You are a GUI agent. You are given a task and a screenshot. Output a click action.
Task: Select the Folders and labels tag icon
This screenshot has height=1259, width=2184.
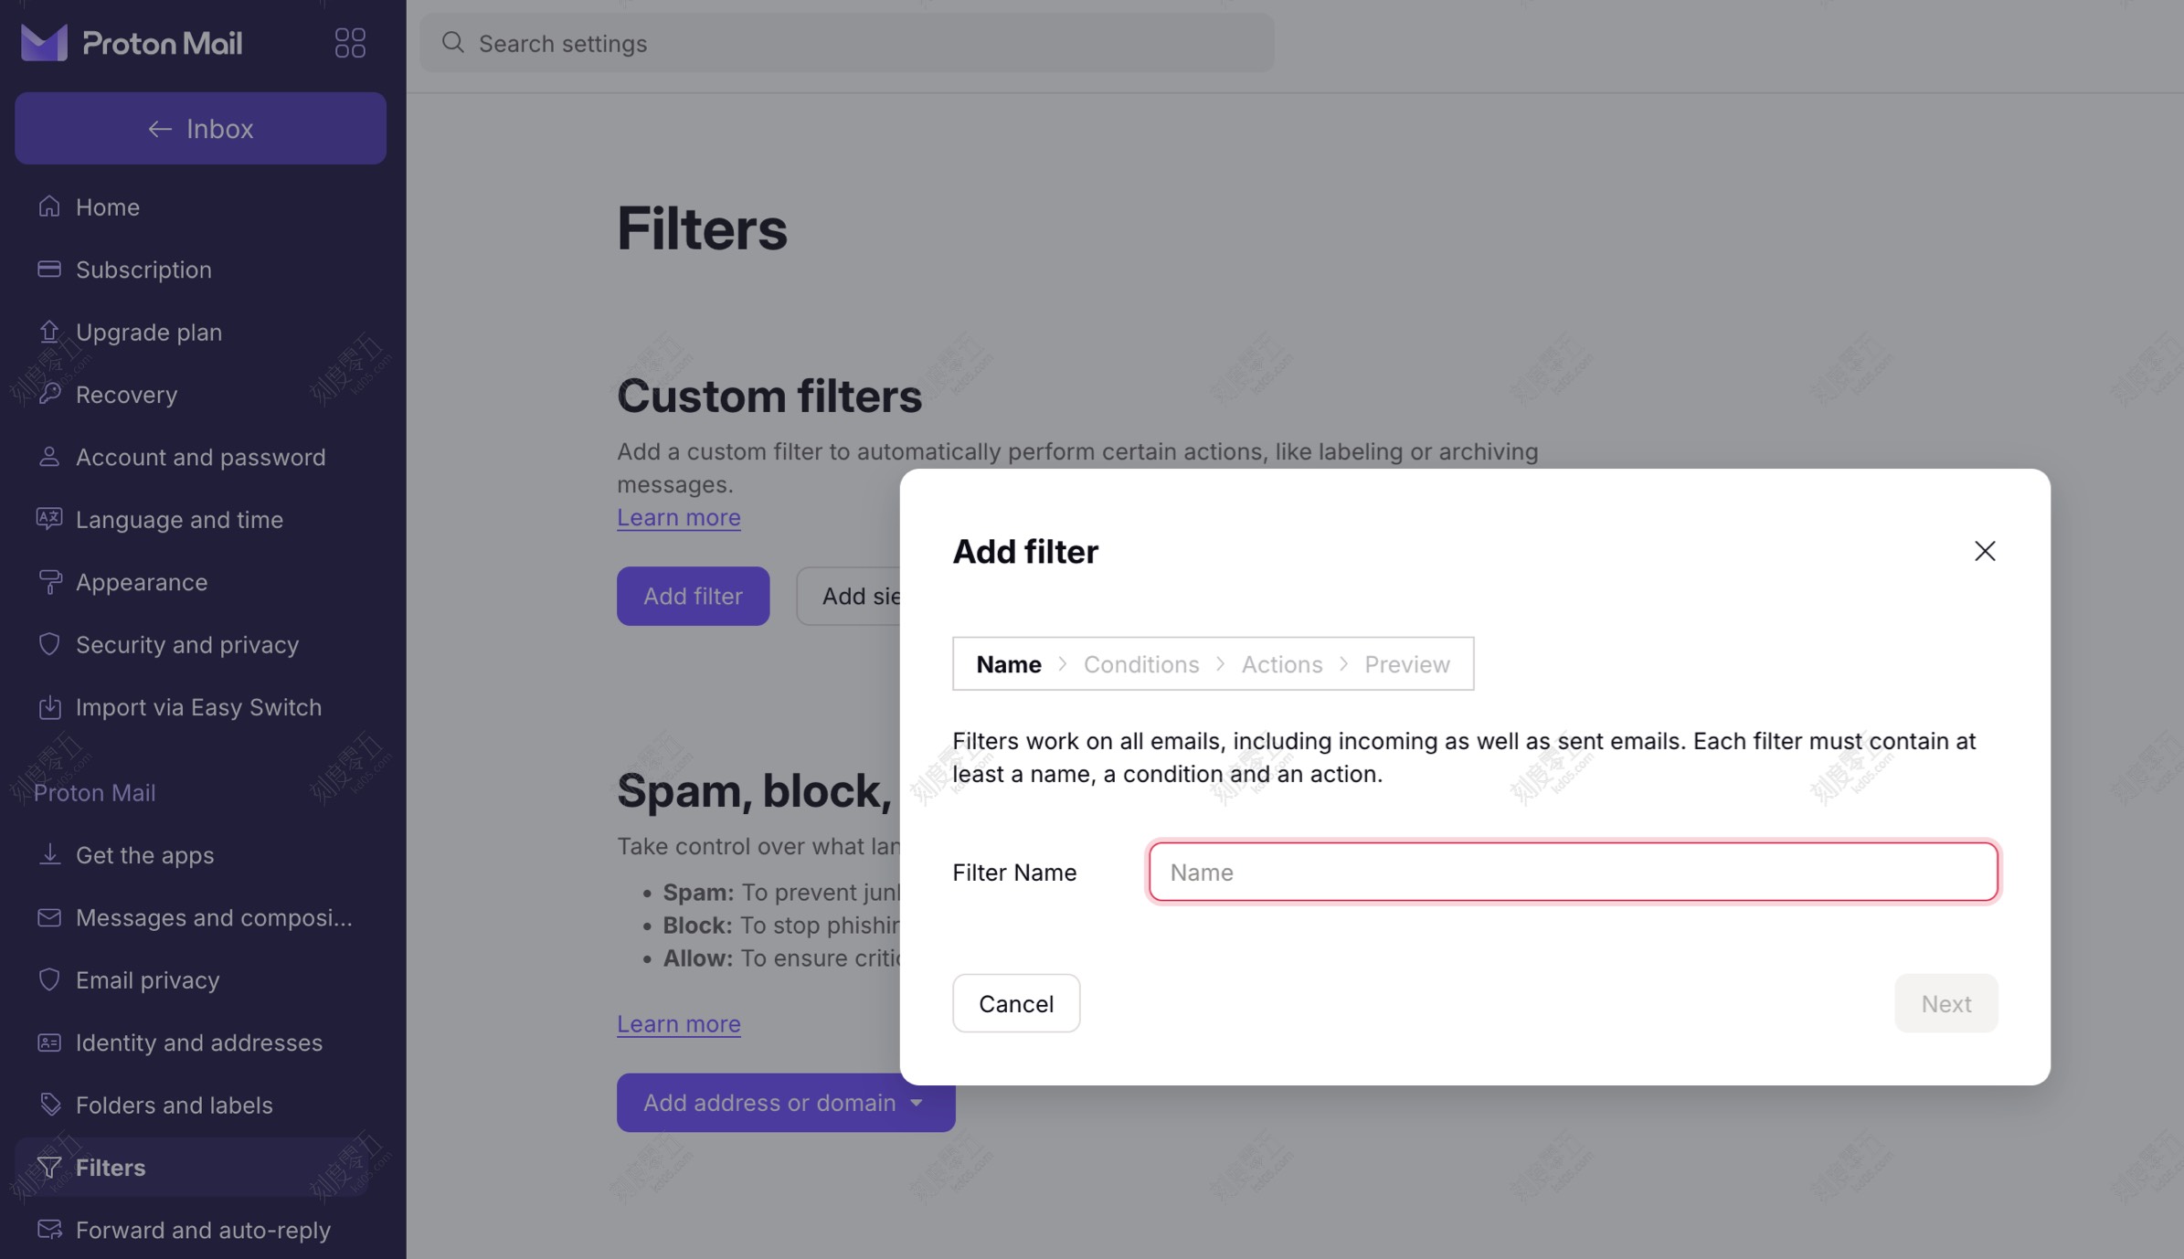click(x=50, y=1105)
